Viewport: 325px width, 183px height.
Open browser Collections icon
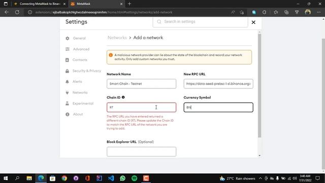[286, 12]
